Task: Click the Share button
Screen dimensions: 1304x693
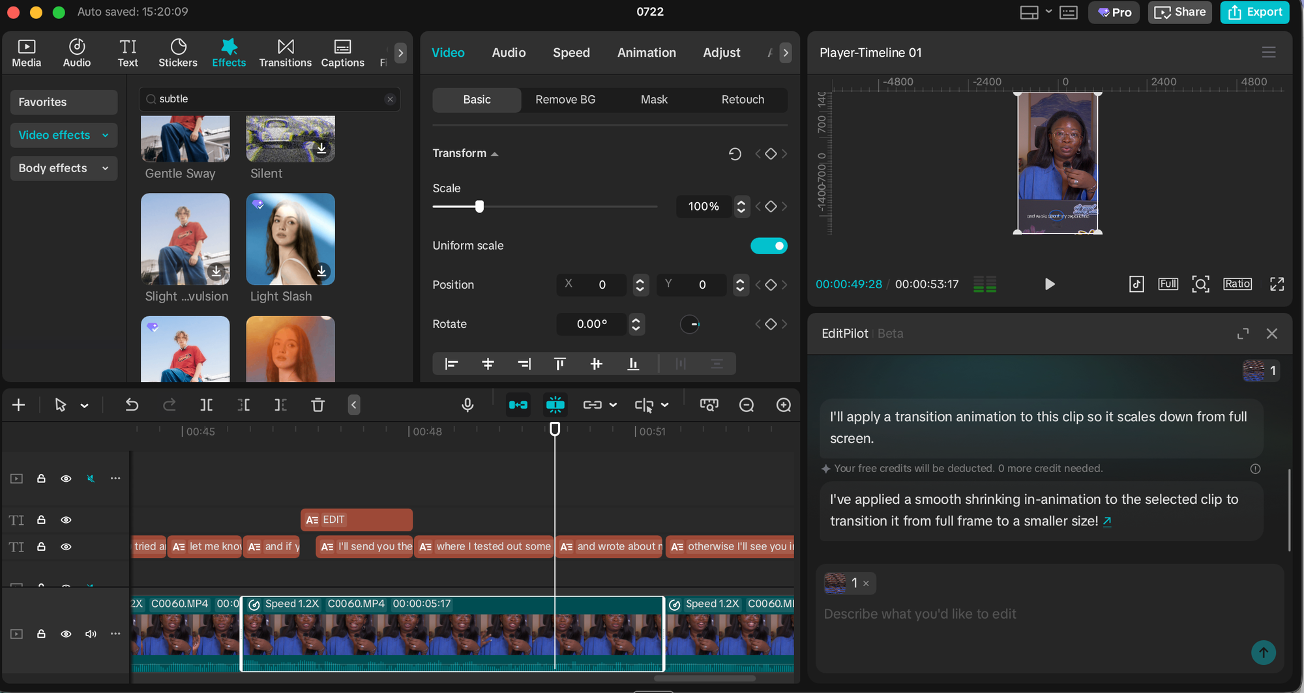Action: [x=1179, y=12]
